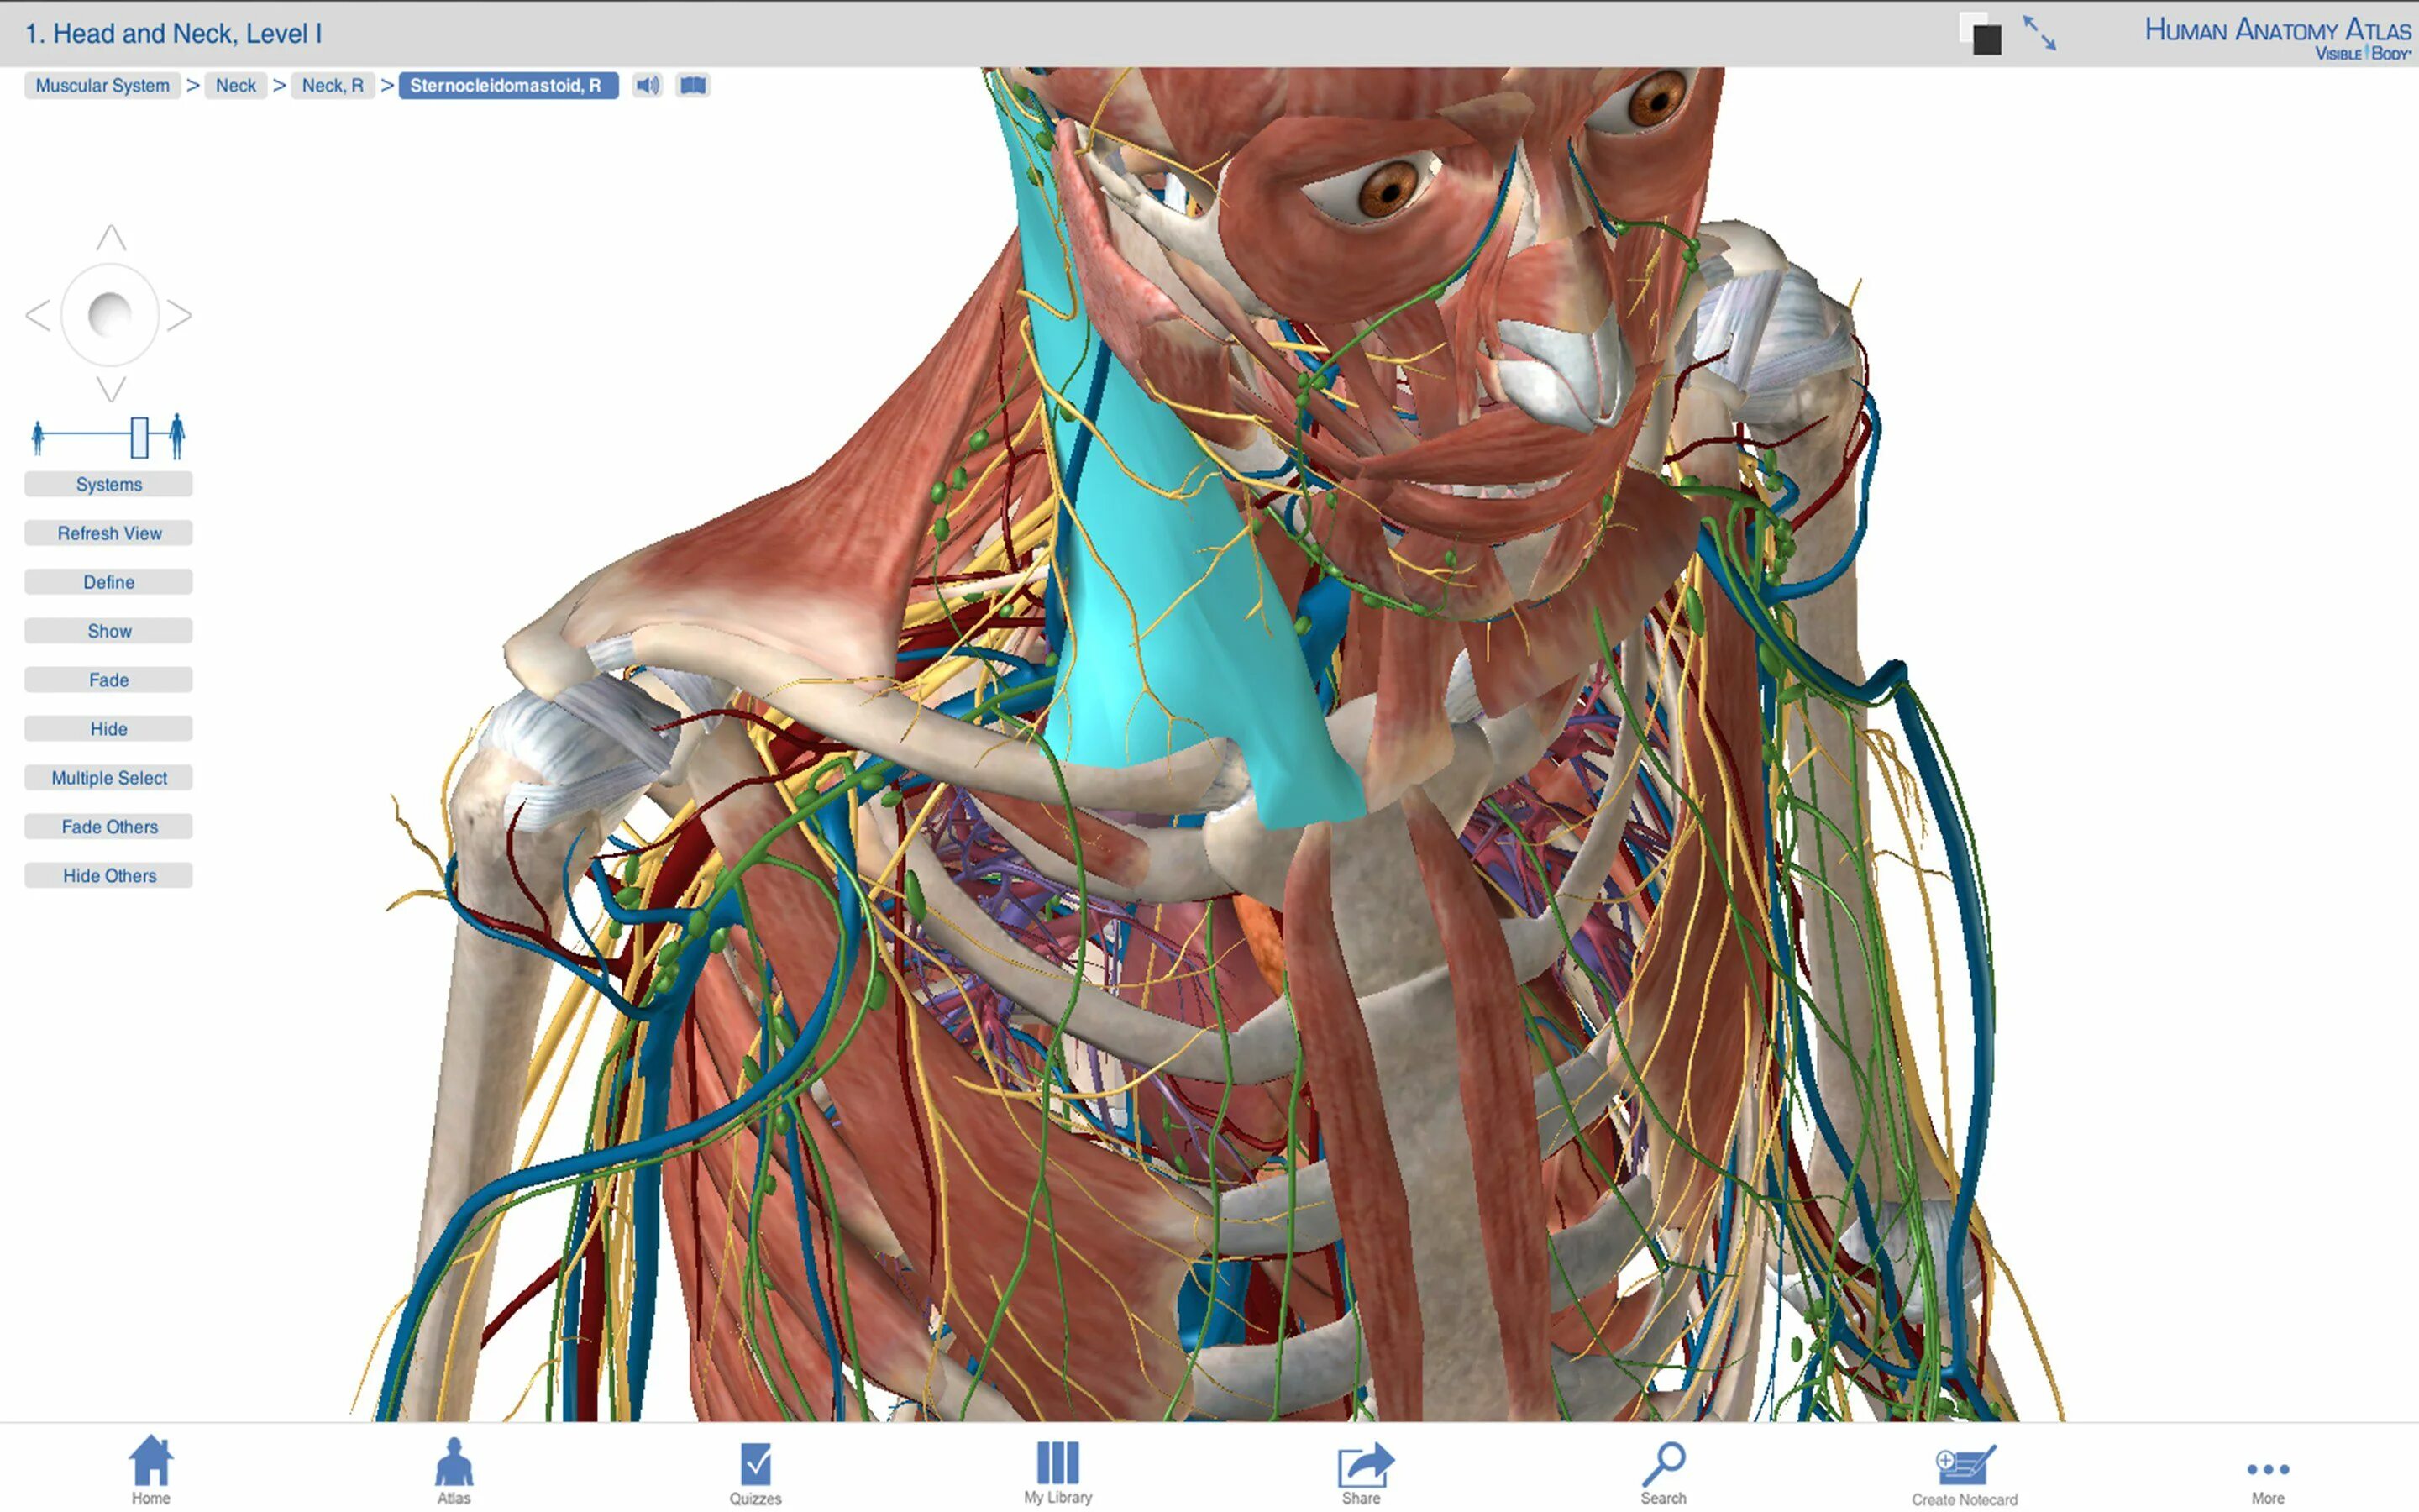Image resolution: width=2419 pixels, height=1512 pixels.
Task: Click the Fade Others button
Action: coord(108,826)
